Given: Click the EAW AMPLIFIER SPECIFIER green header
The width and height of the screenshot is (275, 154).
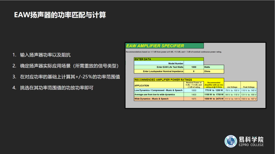Looking at the screenshot, I should click(x=164, y=46).
